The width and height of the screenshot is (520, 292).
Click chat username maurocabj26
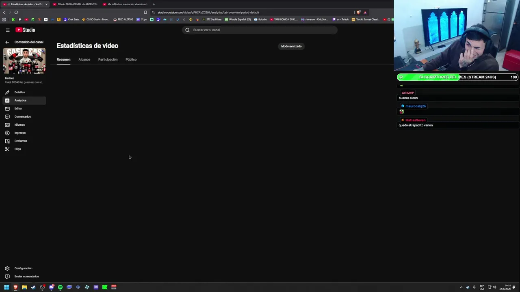[415, 106]
